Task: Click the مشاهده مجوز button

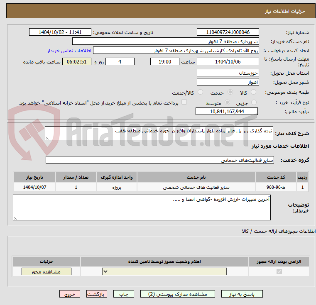Action: click(47, 271)
